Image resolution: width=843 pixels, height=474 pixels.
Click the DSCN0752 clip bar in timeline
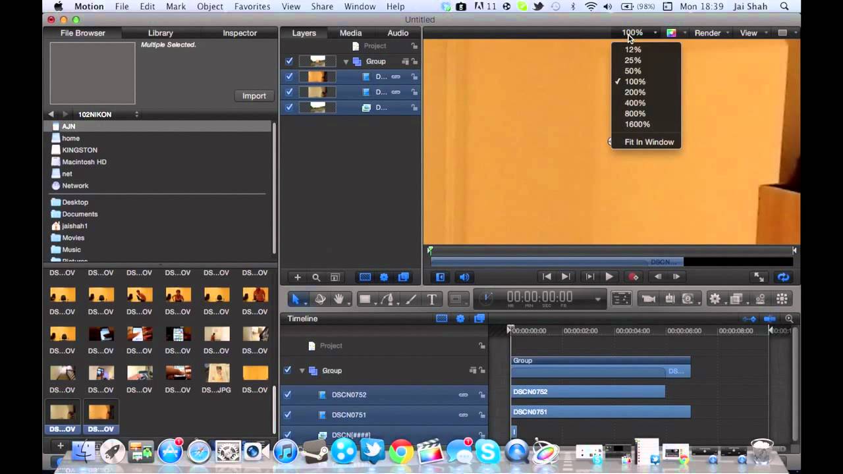pyautogui.click(x=588, y=392)
